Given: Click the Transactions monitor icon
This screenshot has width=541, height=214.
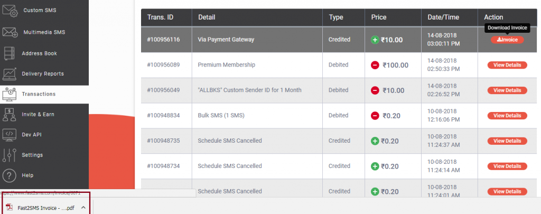Looking at the screenshot, I should coord(10,94).
